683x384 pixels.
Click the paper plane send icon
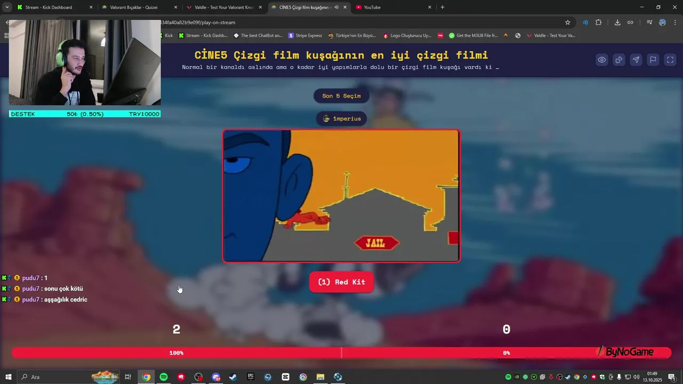[x=636, y=60]
